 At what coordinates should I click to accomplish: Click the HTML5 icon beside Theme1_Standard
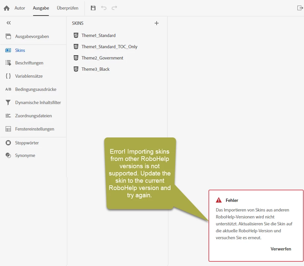pos(76,35)
